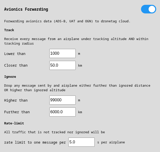Select the Higher than altitude input field
The image size is (160, 152).
point(63,100)
